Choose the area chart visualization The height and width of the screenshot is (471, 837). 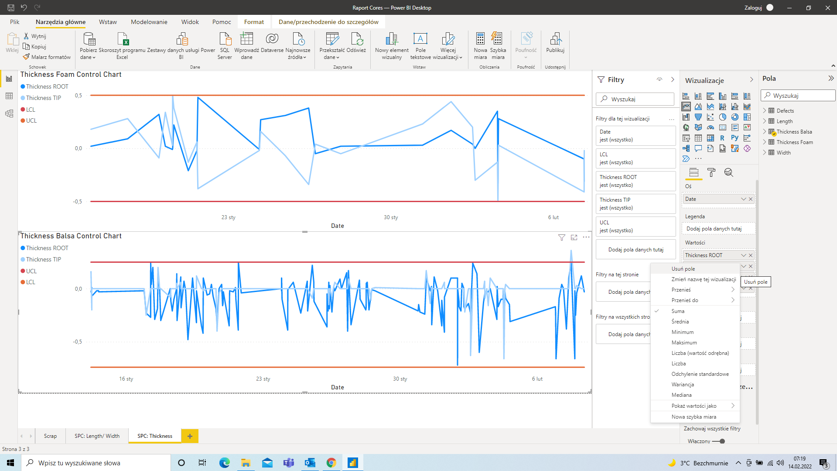(x=698, y=107)
